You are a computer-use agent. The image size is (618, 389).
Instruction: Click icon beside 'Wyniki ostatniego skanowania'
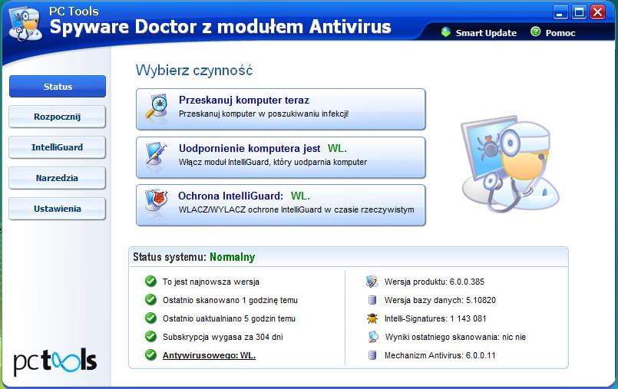coord(372,337)
